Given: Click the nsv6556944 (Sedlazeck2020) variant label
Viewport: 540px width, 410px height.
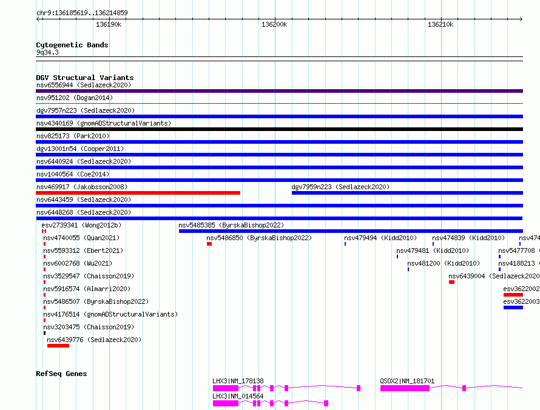Looking at the screenshot, I should coord(84,85).
